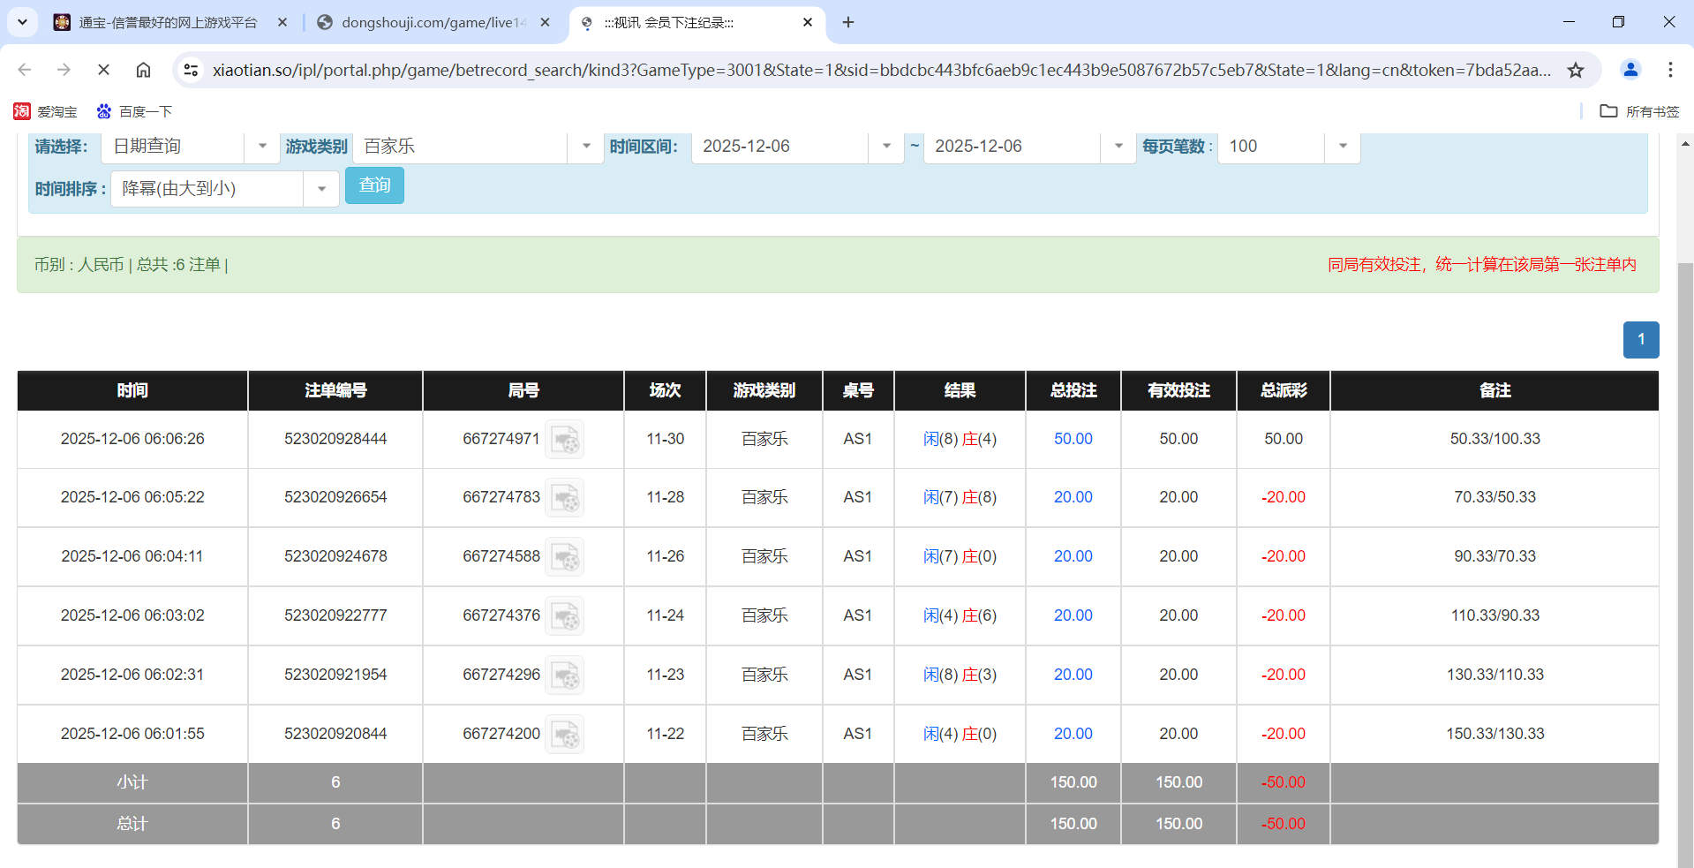
Task: Open replay video for round 667274783
Action: tap(565, 497)
